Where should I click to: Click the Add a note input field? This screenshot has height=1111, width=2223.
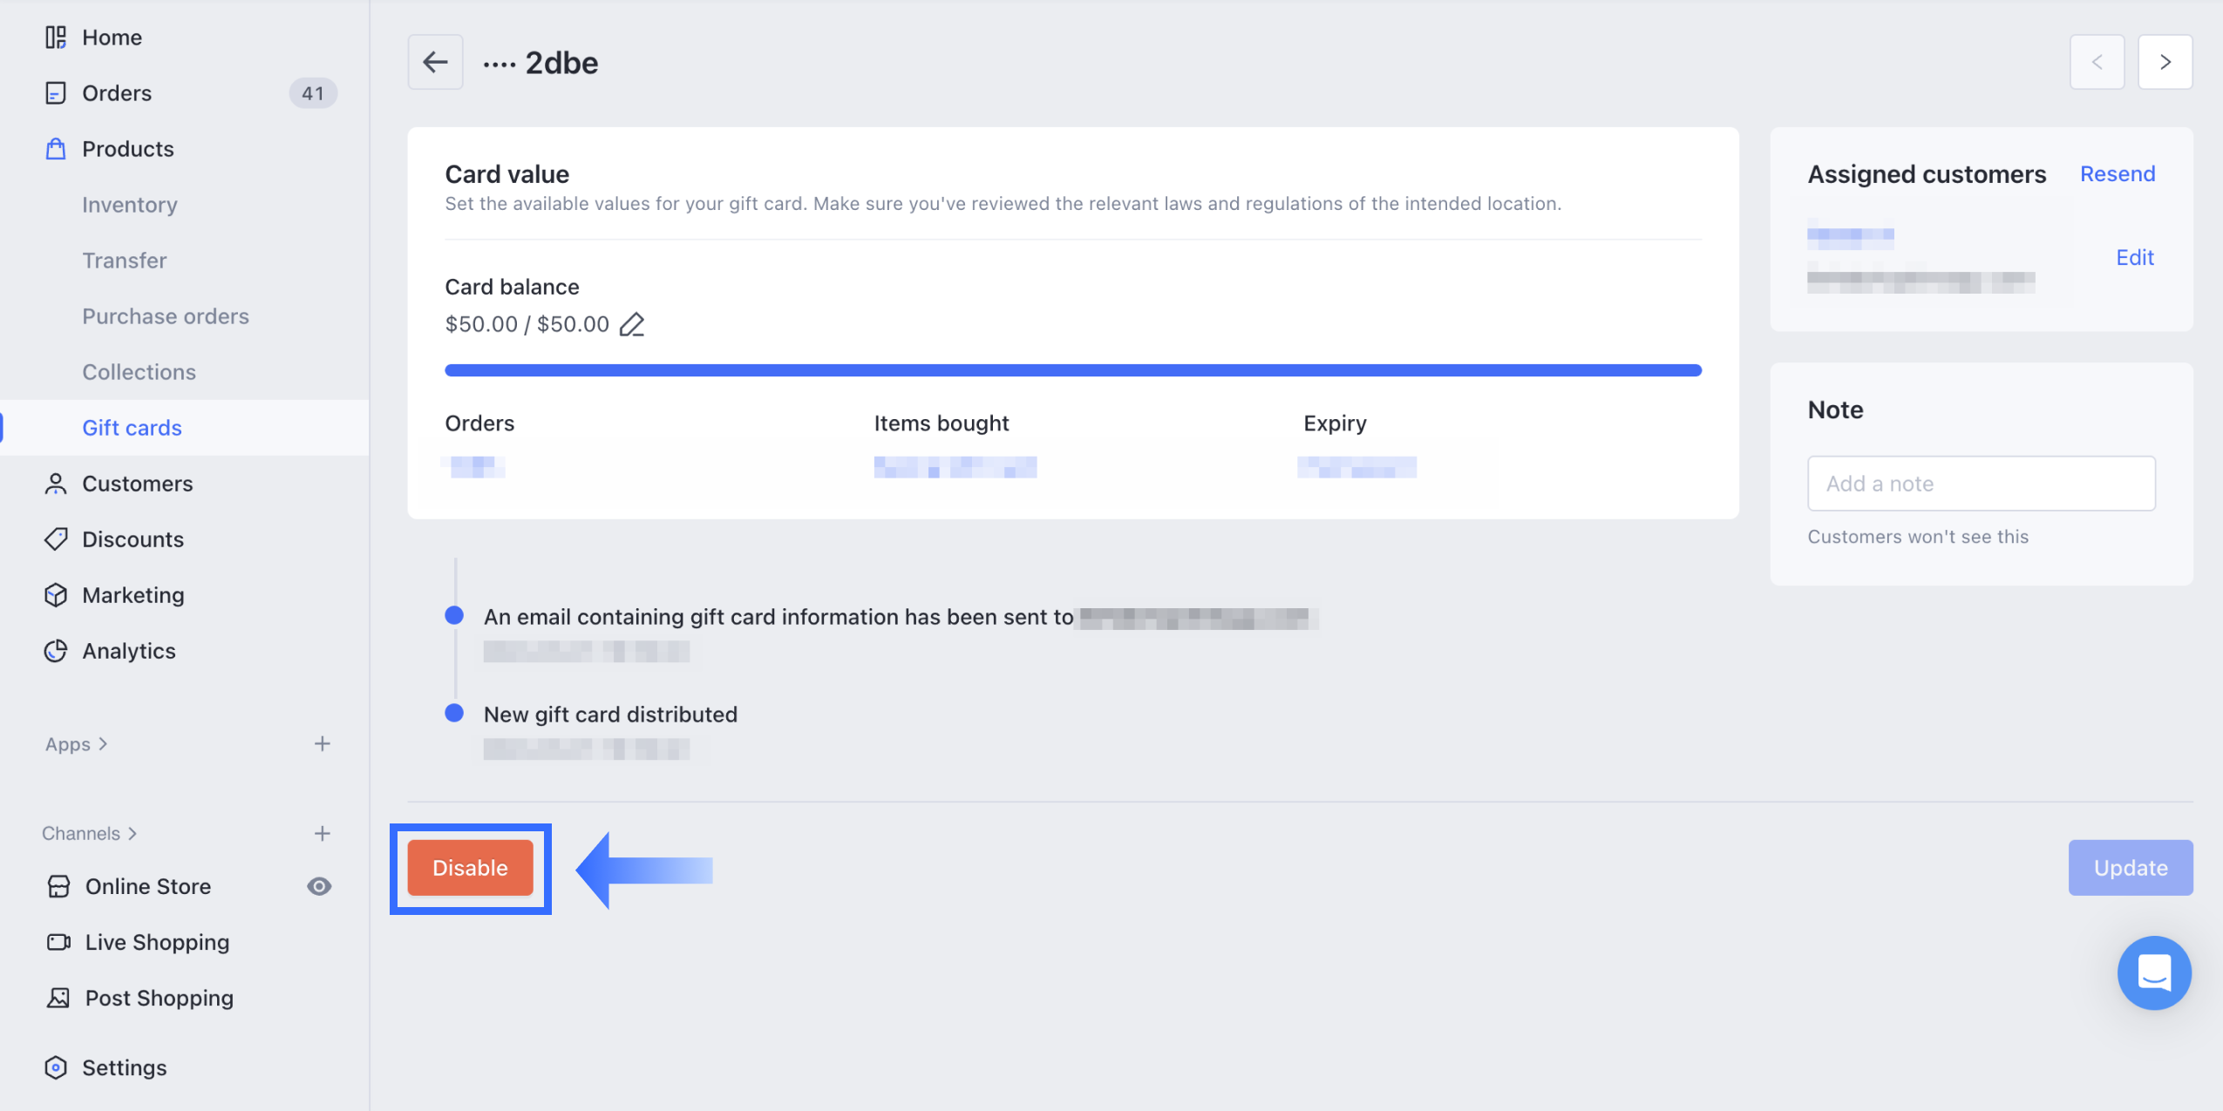[1981, 484]
